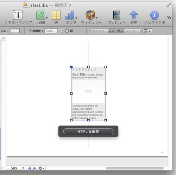Click the fill color swatch
Image resolution: width=176 pixels, height=175 pixels.
pyautogui.click(x=15, y=31)
